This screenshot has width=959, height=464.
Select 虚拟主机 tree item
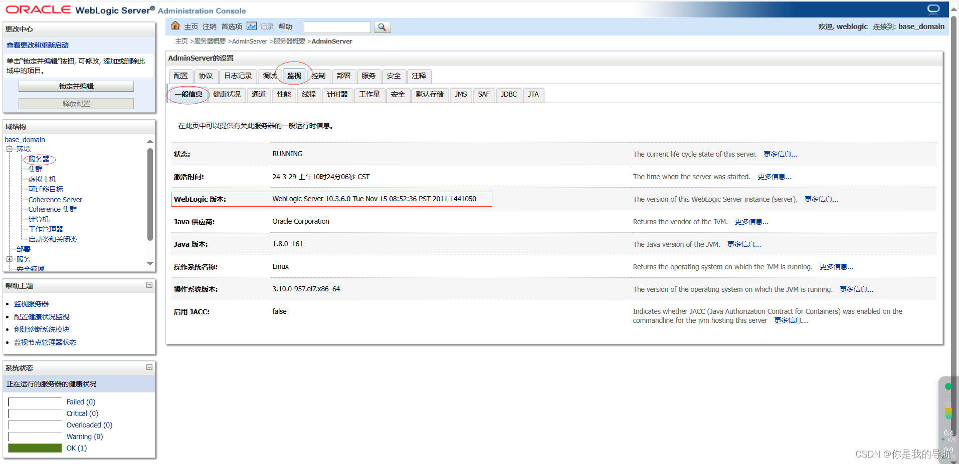click(x=43, y=179)
